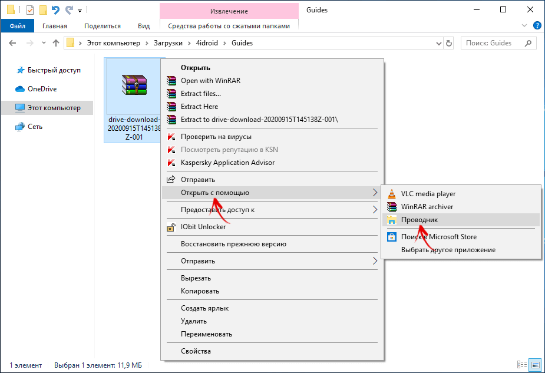
Task: Switch to details view in the status bar
Action: coord(522,365)
